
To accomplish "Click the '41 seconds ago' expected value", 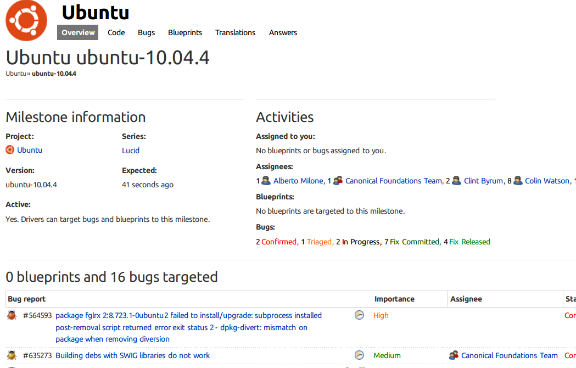I will pyautogui.click(x=148, y=185).
